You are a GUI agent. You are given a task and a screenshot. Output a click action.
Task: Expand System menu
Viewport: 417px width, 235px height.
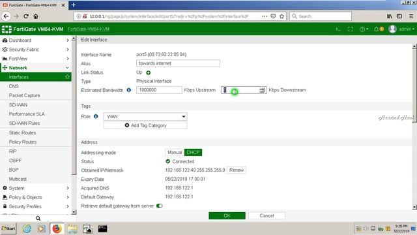tap(36, 188)
